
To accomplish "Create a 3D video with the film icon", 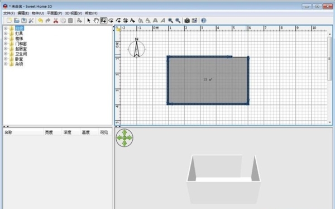I will [x=194, y=21].
